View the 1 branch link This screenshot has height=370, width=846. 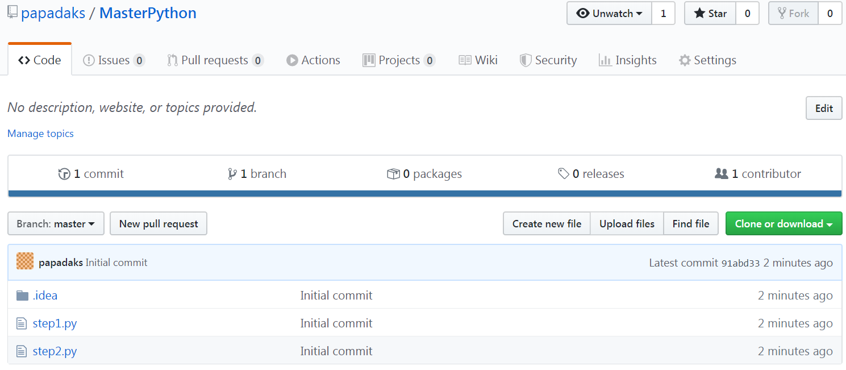[x=257, y=174]
